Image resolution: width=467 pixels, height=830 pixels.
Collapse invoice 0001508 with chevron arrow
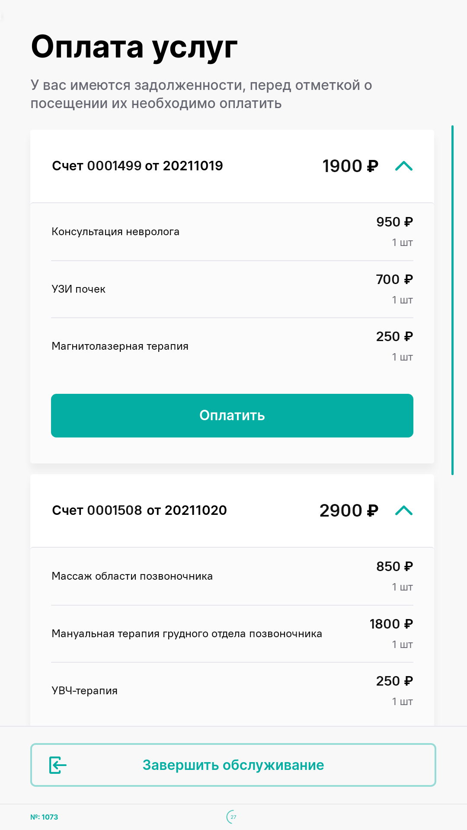(x=404, y=511)
